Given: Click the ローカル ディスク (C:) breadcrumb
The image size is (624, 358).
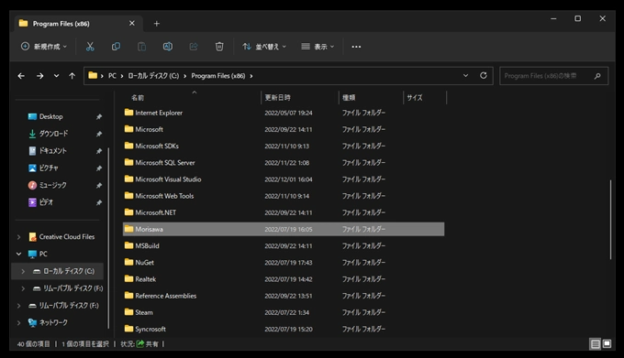Looking at the screenshot, I should tap(153, 76).
